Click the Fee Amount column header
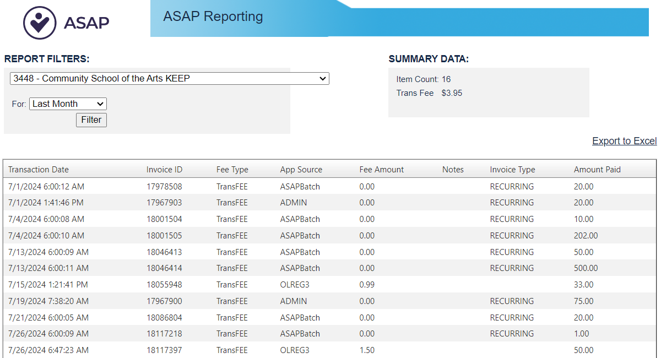This screenshot has width=661, height=358. 382,170
